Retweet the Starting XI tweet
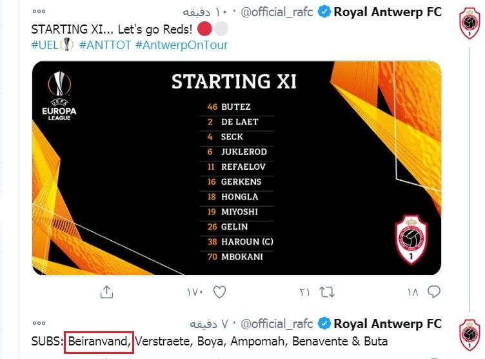Image resolution: width=485 pixels, height=359 pixels. coord(328,292)
